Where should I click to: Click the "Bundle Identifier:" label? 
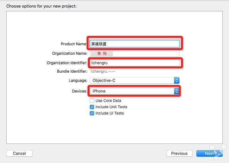[x=72, y=71]
